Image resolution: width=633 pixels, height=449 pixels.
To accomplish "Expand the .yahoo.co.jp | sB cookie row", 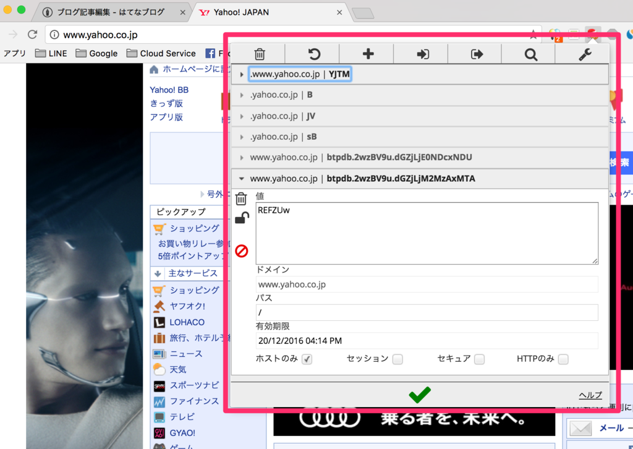I will (x=420, y=137).
